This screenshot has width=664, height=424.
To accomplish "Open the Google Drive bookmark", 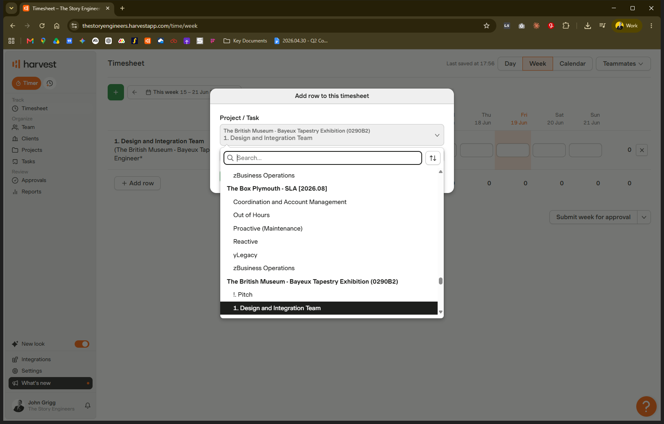I will (56, 41).
